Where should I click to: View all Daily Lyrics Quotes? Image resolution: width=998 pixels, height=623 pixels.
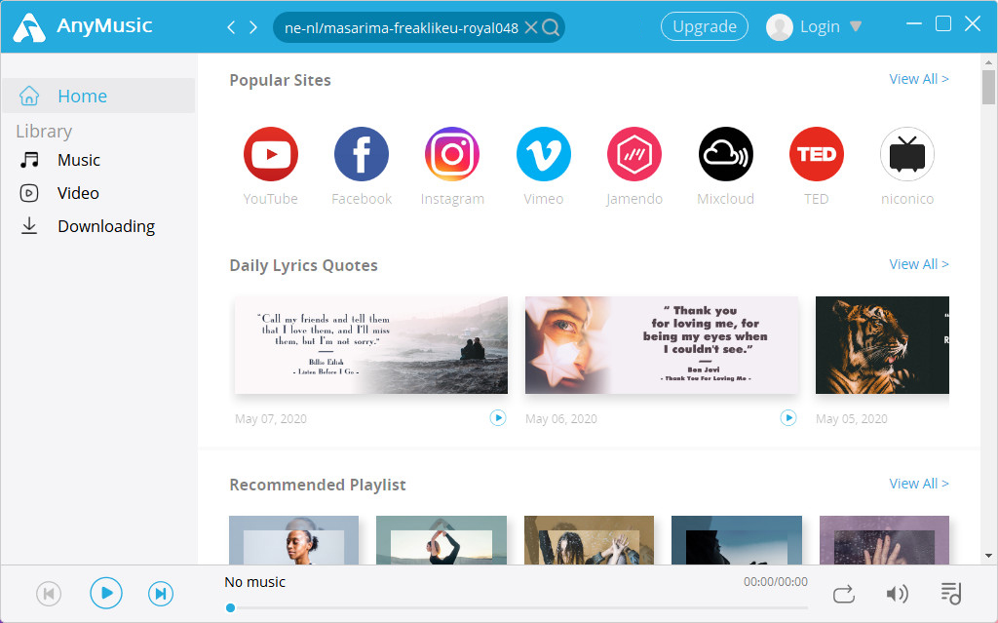click(x=918, y=264)
